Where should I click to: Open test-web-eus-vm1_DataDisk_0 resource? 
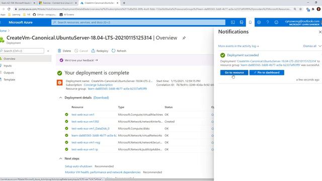pyautogui.click(x=91, y=129)
